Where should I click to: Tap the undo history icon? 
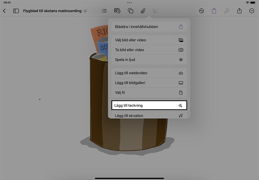pyautogui.click(x=201, y=11)
